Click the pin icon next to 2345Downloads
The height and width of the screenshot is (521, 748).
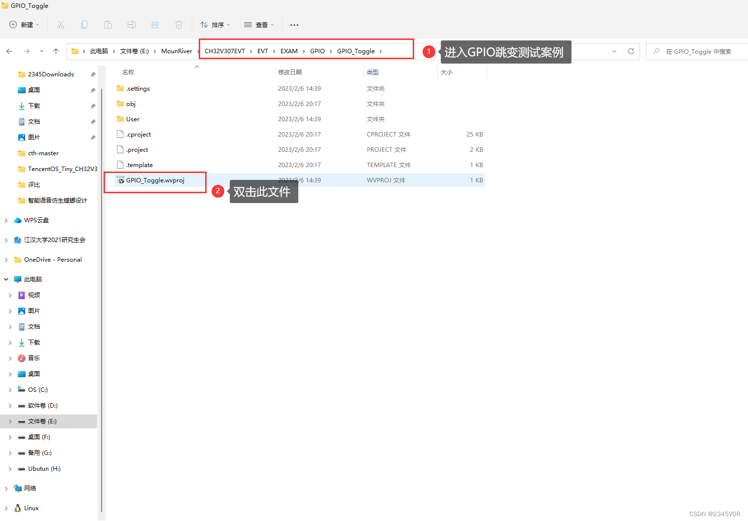(93, 74)
